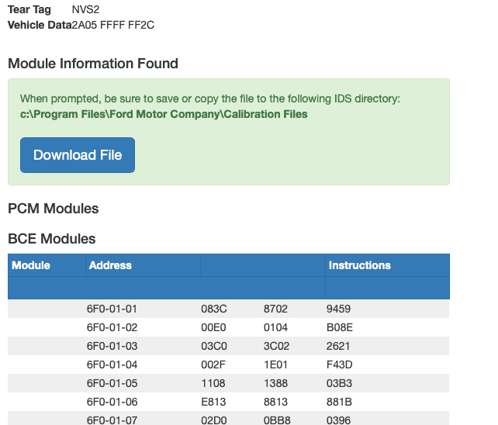Click address cell 6F0-01-05
Screen dimensions: 498x425
point(112,383)
